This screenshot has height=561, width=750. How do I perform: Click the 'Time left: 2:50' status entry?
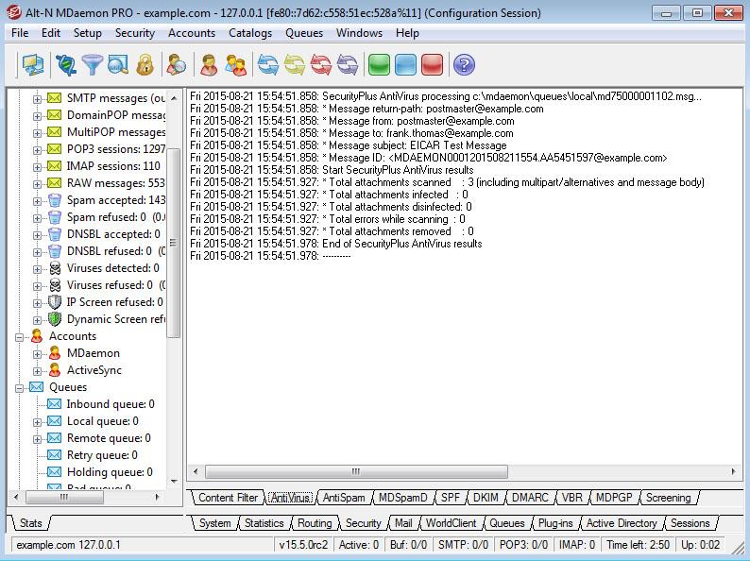coord(639,545)
